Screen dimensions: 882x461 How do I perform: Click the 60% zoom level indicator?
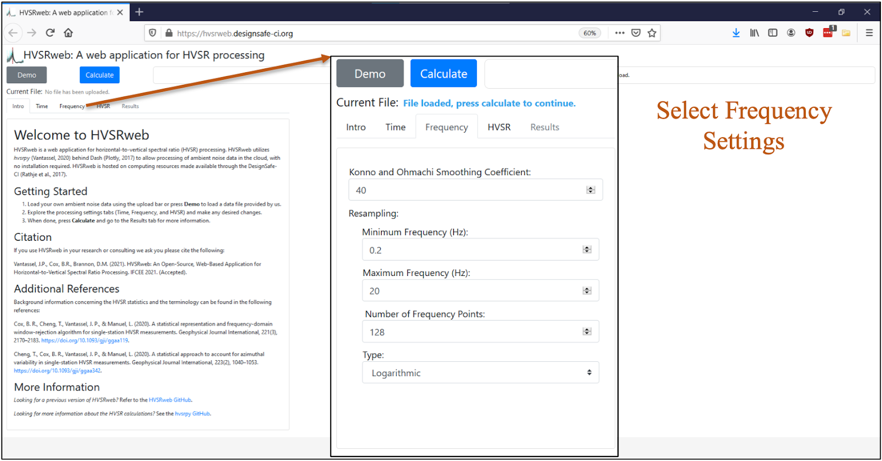(x=589, y=33)
